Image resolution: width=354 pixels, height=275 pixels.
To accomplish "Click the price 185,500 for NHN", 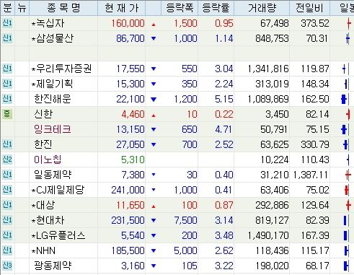I will (128, 250).
